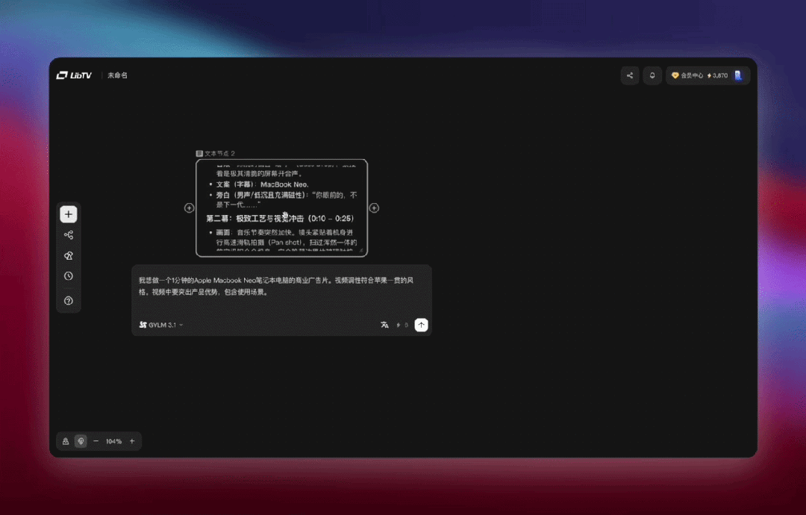The image size is (806, 515).
Task: Open the GYLM 3.1 model dropdown
Action: point(161,325)
